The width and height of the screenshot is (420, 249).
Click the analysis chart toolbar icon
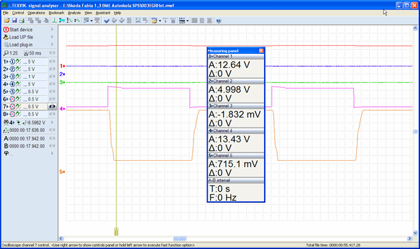pos(86,20)
